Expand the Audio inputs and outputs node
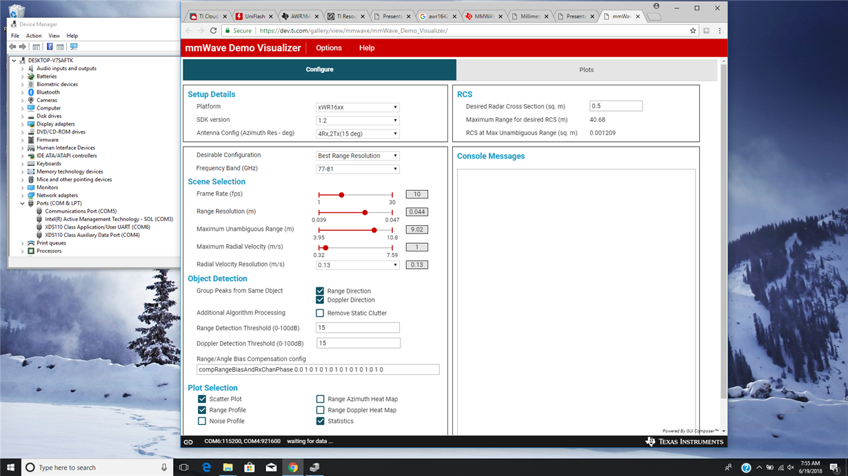The image size is (848, 476). [23, 69]
